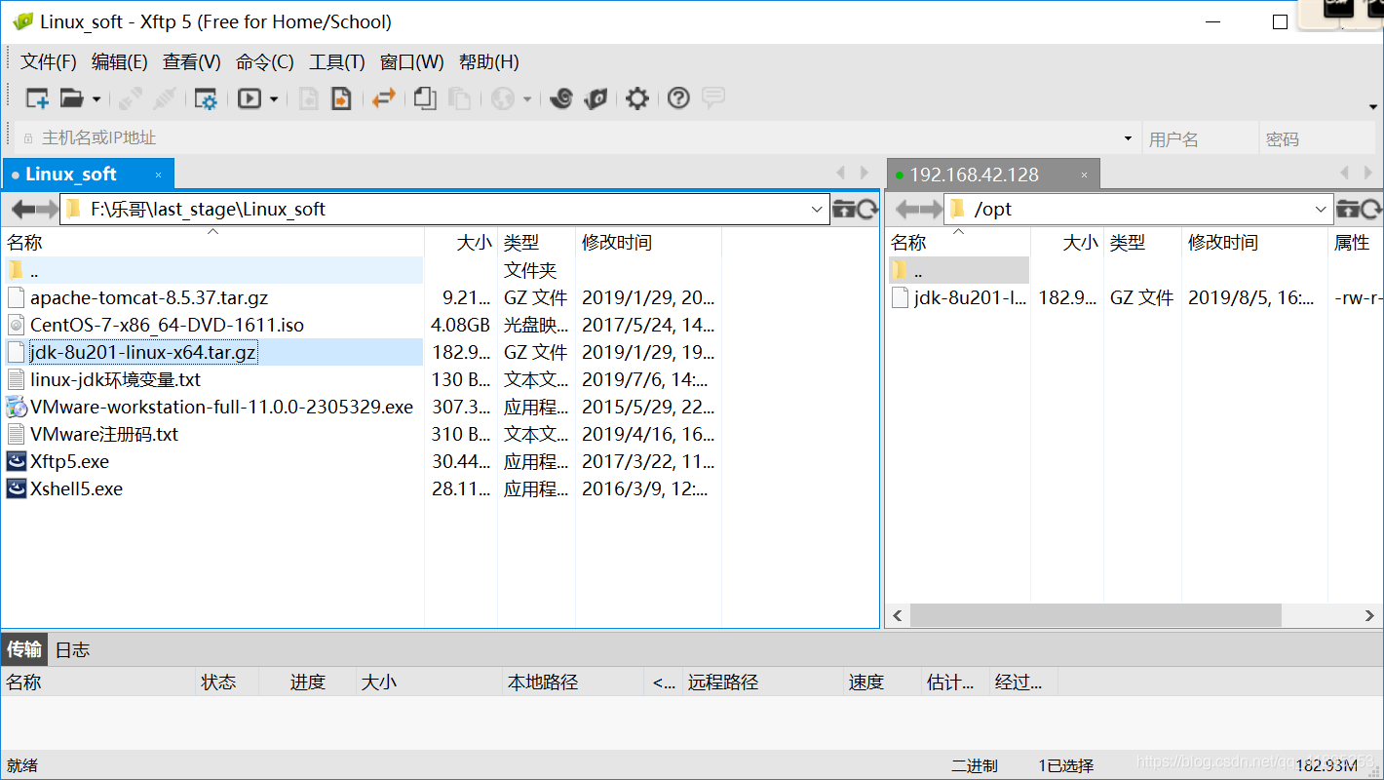
Task: Open Options with the gear icon
Action: pyautogui.click(x=637, y=98)
